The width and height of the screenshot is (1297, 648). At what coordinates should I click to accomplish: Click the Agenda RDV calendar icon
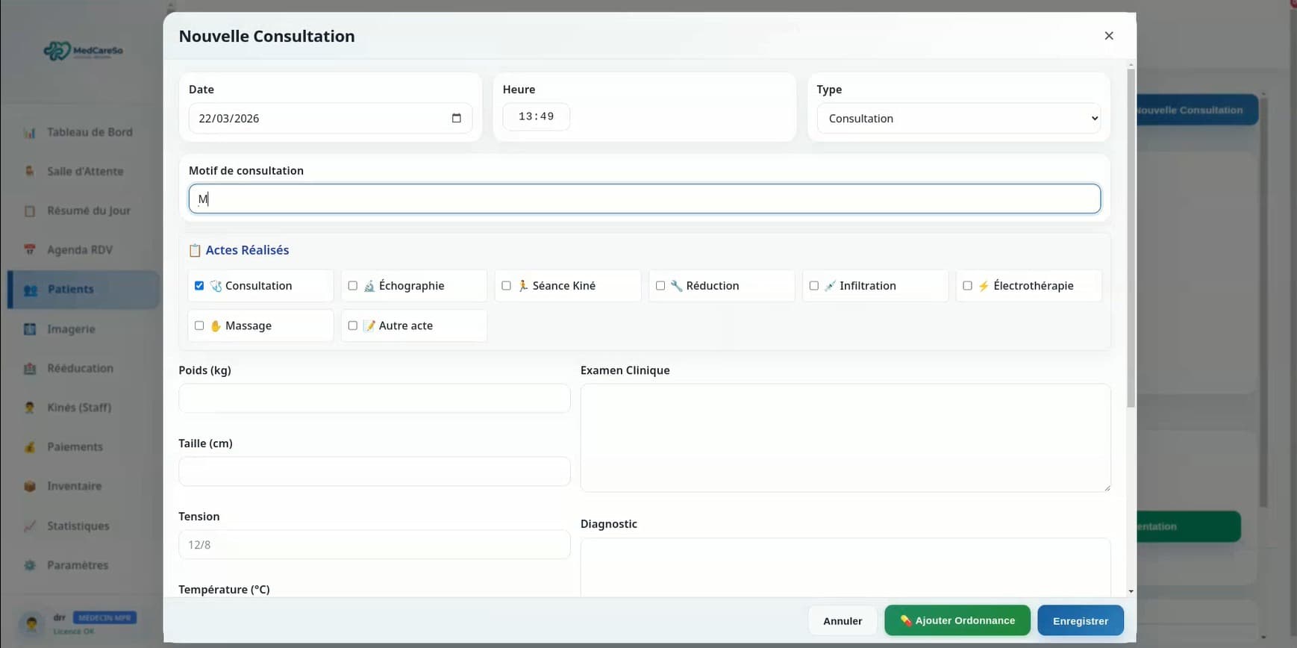pos(30,249)
